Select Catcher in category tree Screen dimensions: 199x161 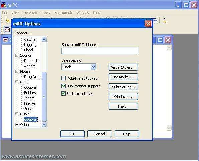tap(30, 39)
